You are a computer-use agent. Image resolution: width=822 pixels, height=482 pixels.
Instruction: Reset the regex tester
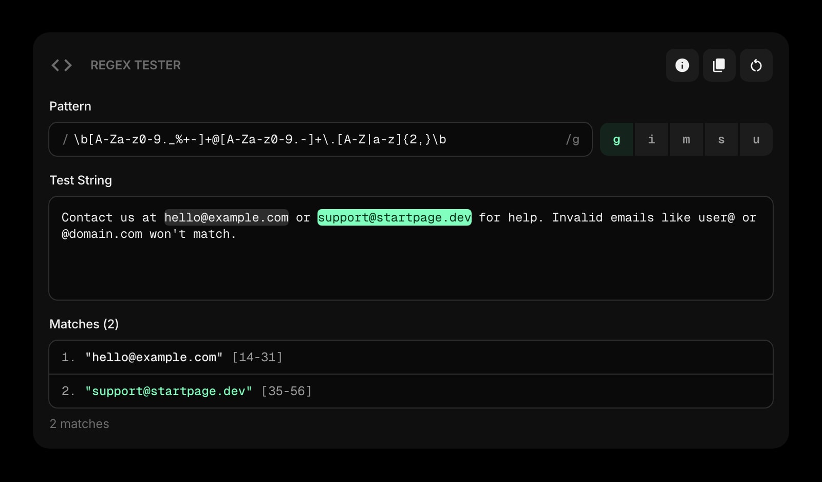pyautogui.click(x=756, y=65)
